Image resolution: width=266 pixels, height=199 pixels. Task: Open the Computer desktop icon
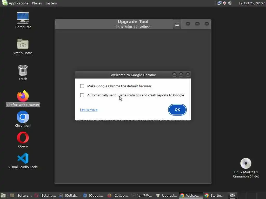point(23,18)
